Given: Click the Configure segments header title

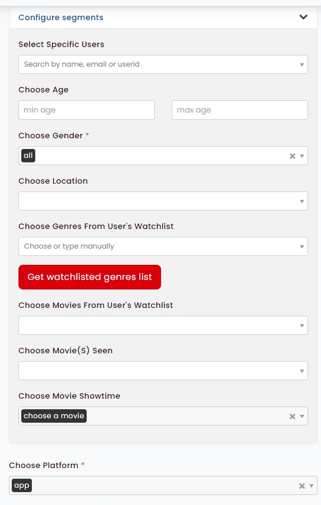Looking at the screenshot, I should [61, 17].
